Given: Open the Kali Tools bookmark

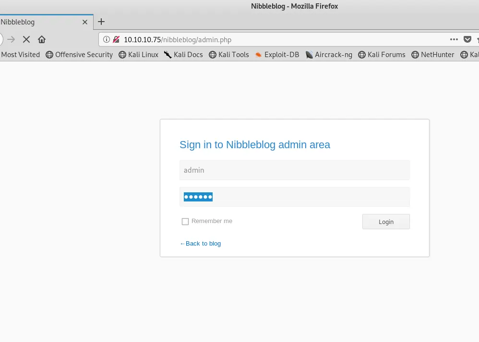Looking at the screenshot, I should [229, 55].
